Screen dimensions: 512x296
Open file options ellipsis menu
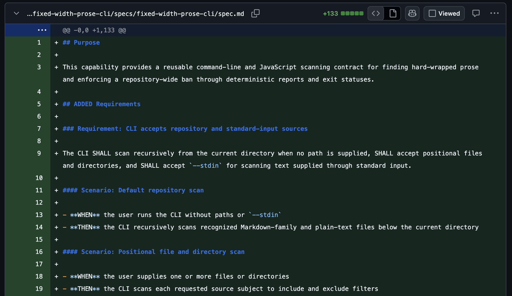point(494,13)
